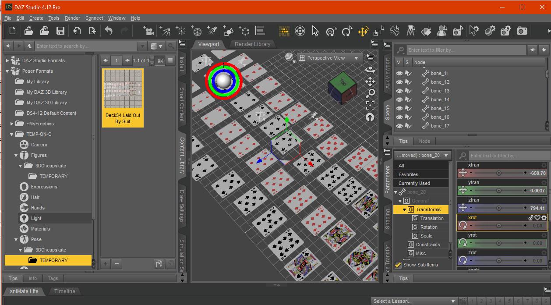
Task: Open Tool Settings cursor-gear icon
Action: (474, 31)
